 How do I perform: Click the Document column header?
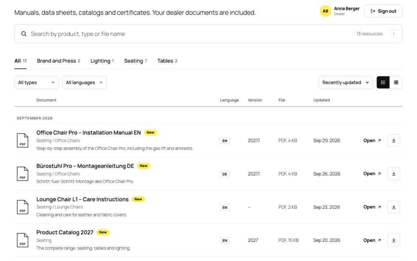coord(46,100)
